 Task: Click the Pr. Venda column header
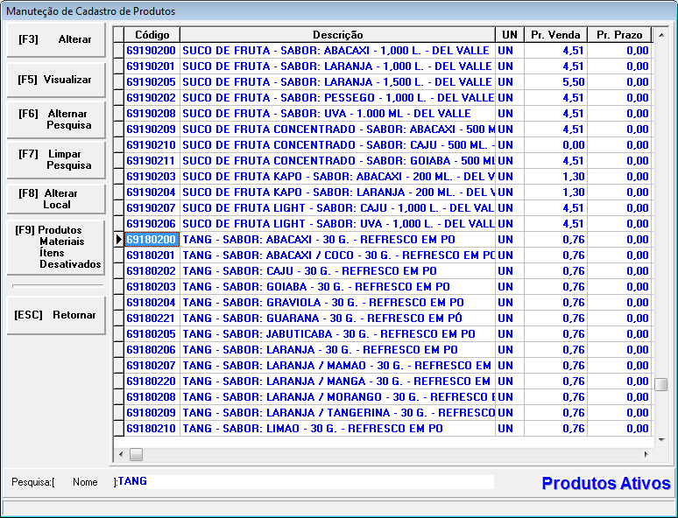click(x=554, y=35)
